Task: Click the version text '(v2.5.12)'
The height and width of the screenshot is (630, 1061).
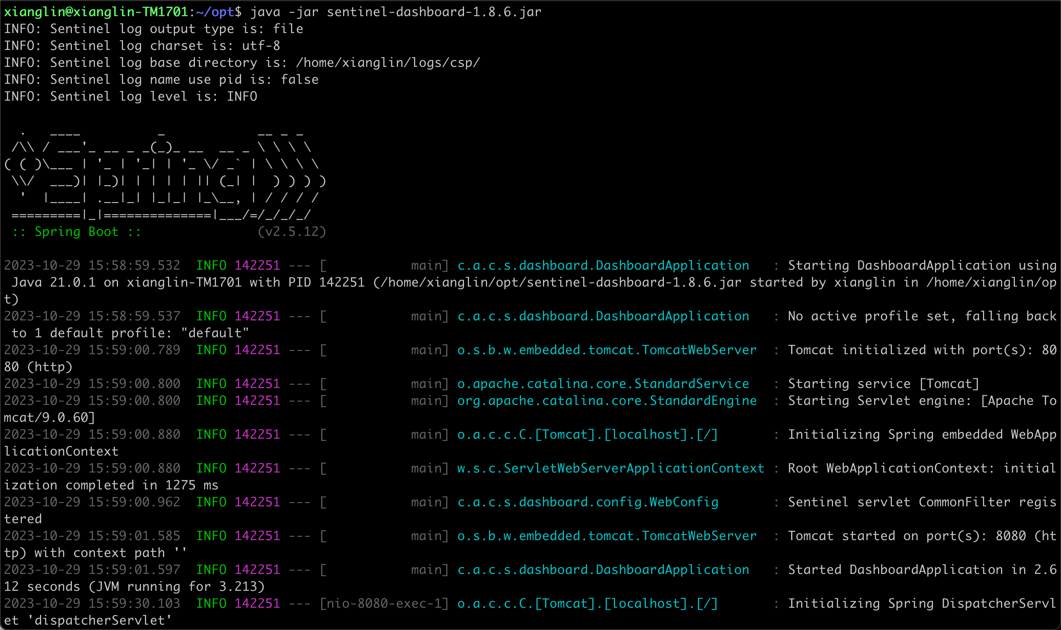Action: pos(292,232)
